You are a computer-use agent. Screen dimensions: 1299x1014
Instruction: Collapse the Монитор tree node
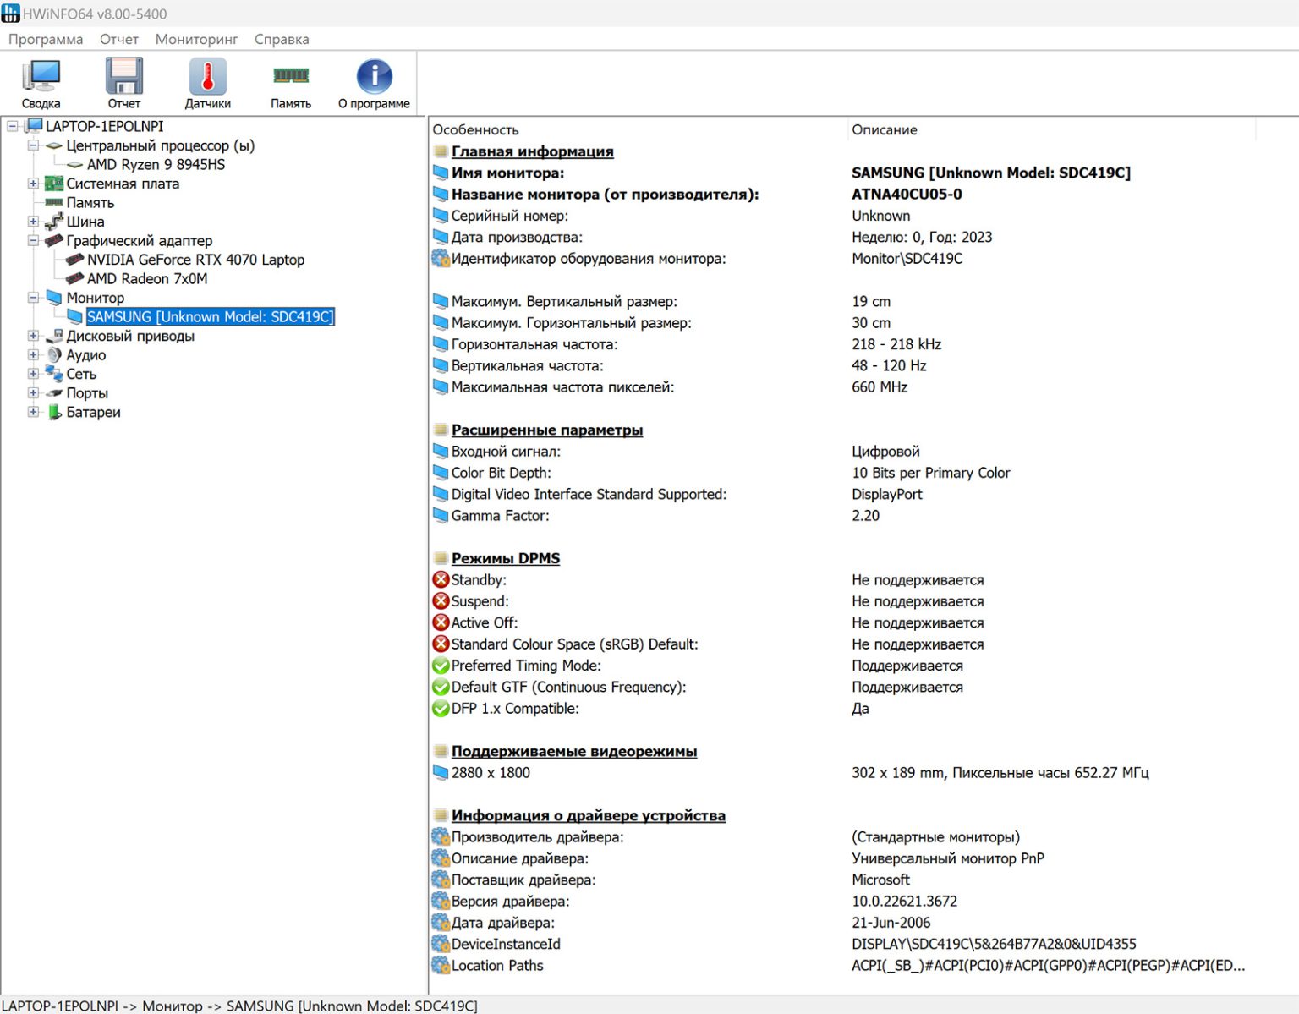point(33,298)
